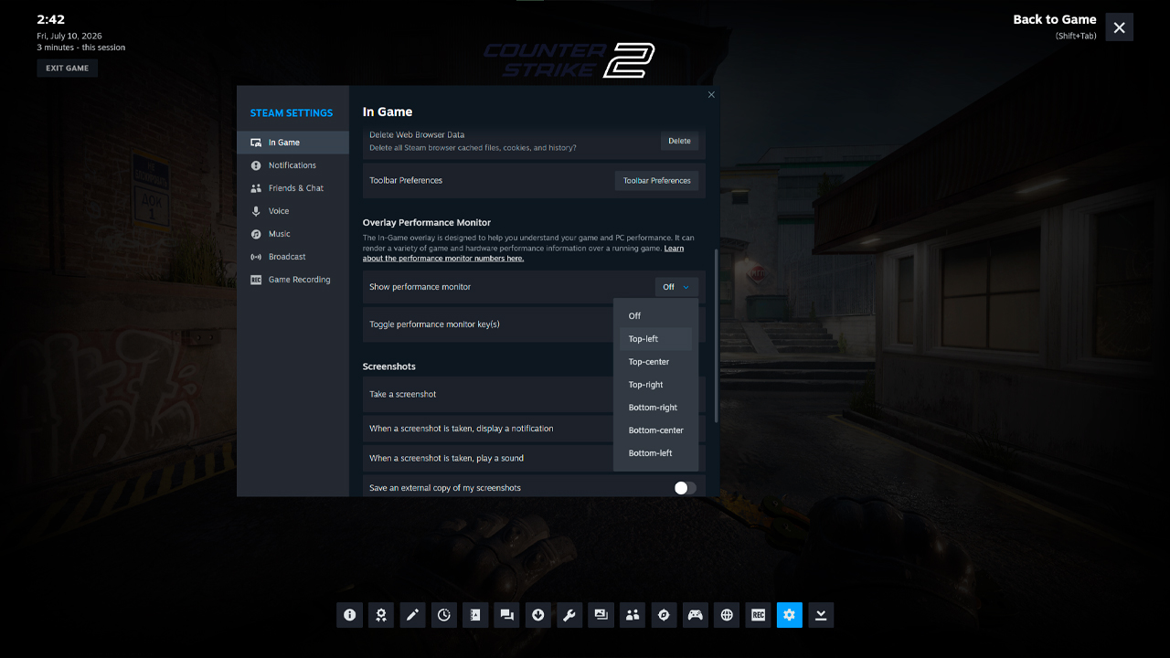
Task: Open the game info overview icon
Action: (x=349, y=615)
